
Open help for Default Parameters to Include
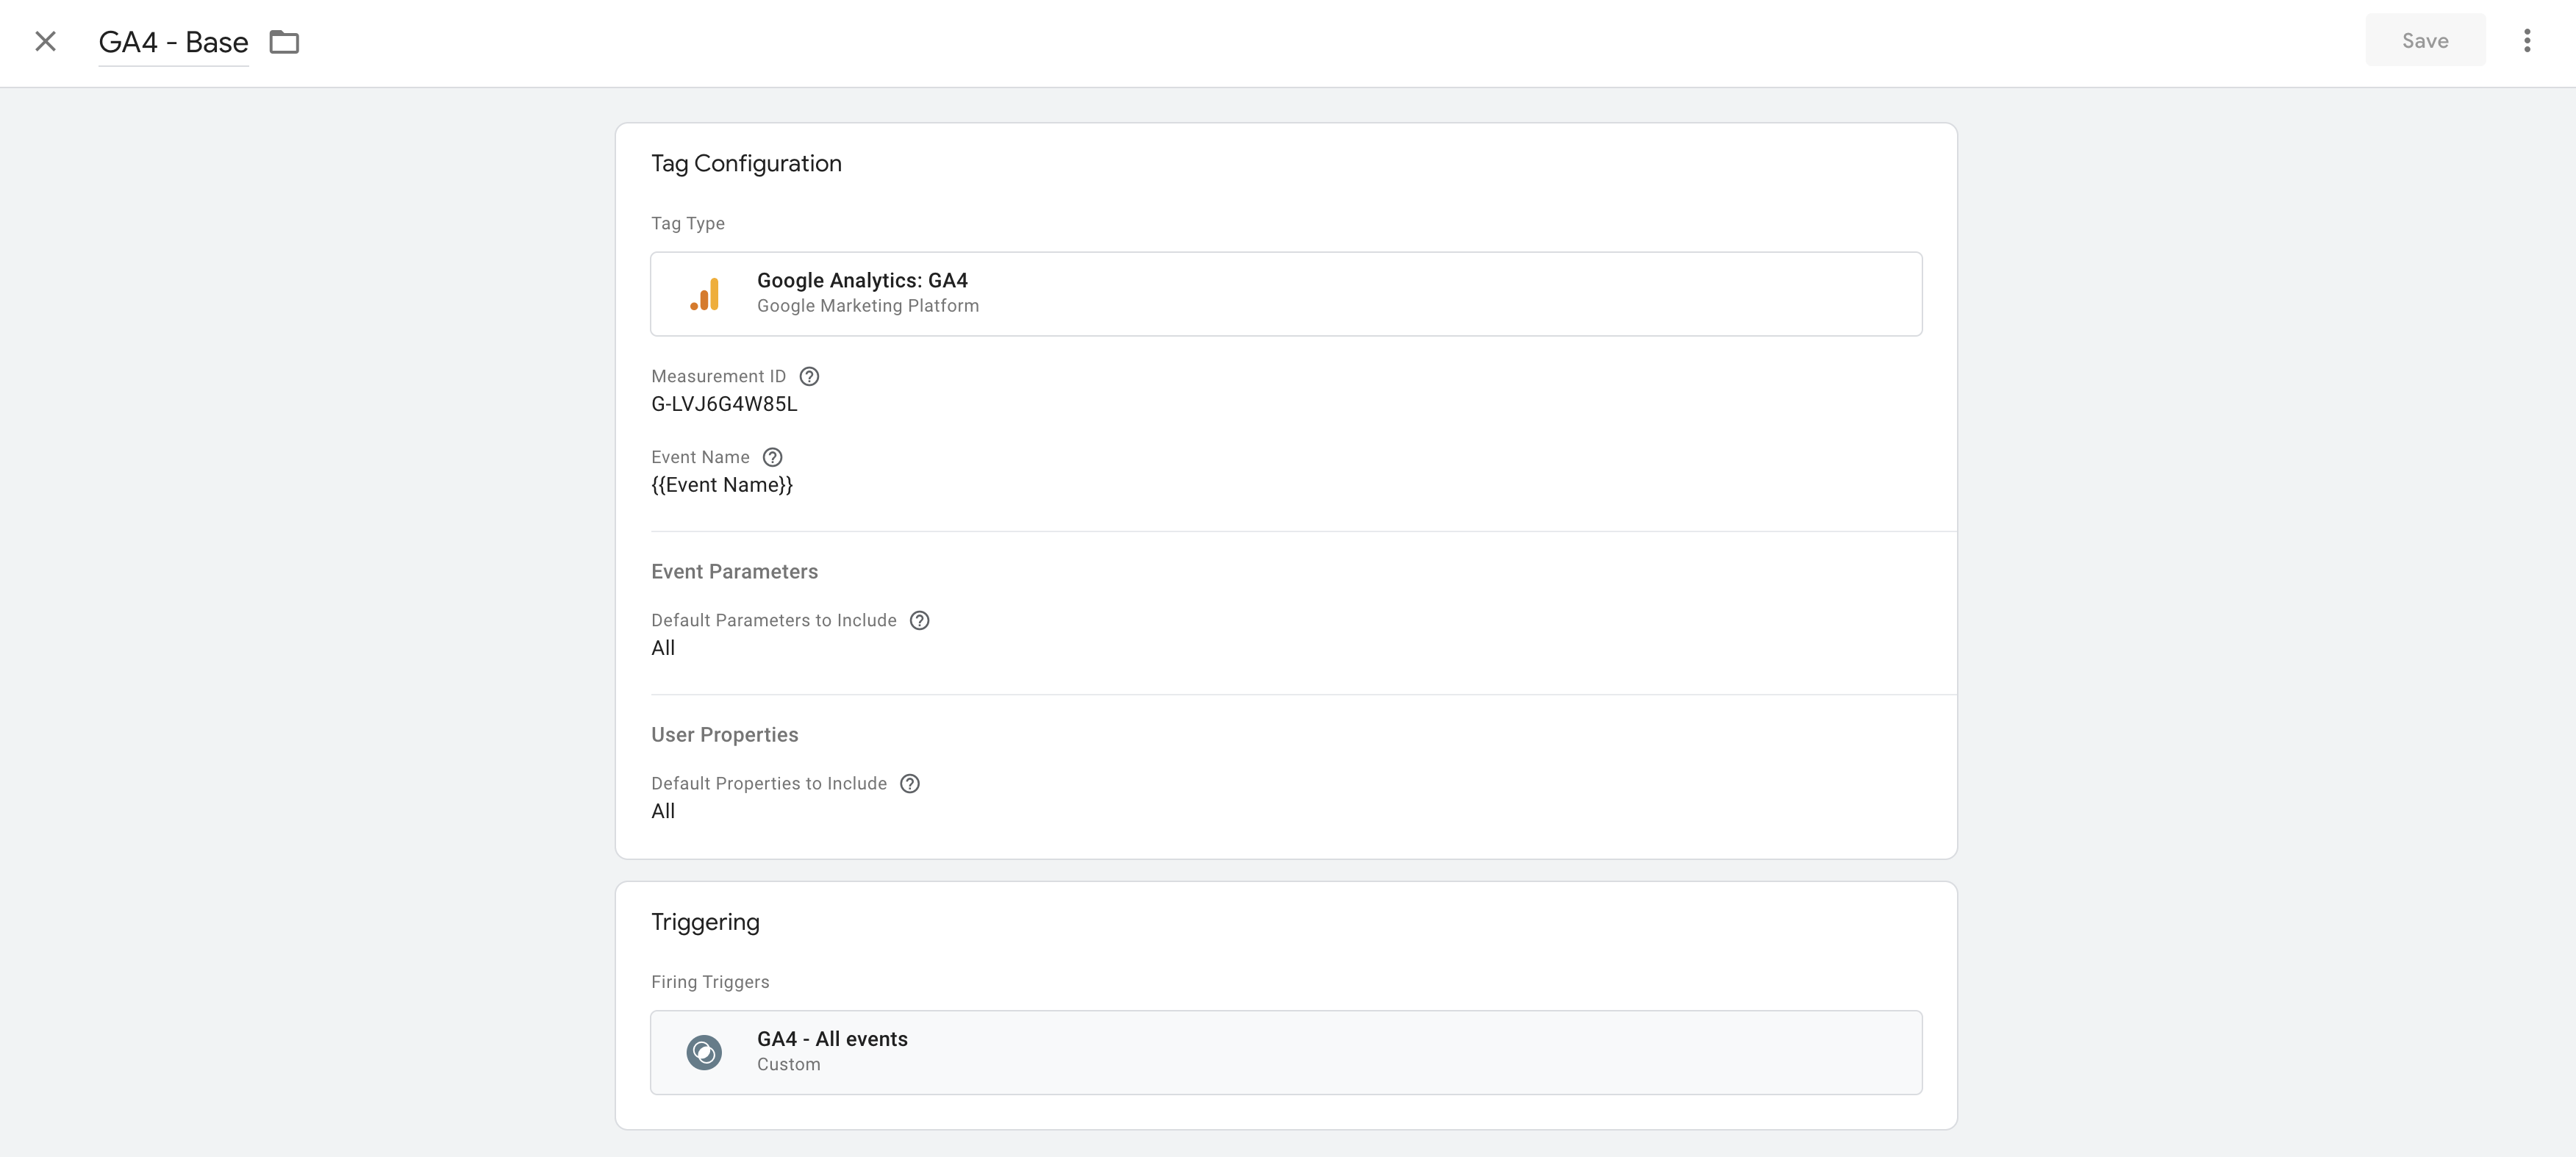click(919, 620)
